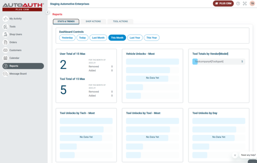The width and height of the screenshot is (257, 163).
Task: Open the TB user avatar menu
Action: [x=252, y=3]
